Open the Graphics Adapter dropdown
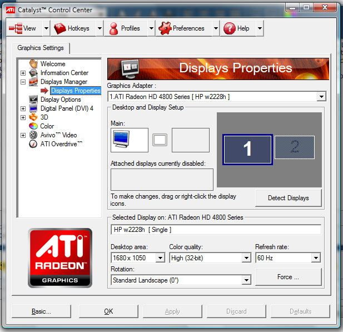The width and height of the screenshot is (343, 332). [321, 97]
